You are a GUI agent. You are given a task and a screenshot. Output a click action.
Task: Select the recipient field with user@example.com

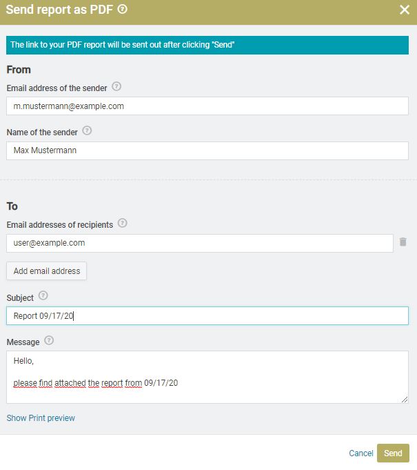(200, 243)
